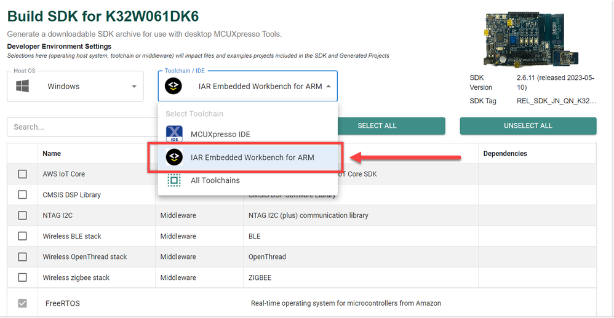This screenshot has height=318, width=614.
Task: Collapse the Toolchain / IDE dropdown arrow
Action: 329,87
